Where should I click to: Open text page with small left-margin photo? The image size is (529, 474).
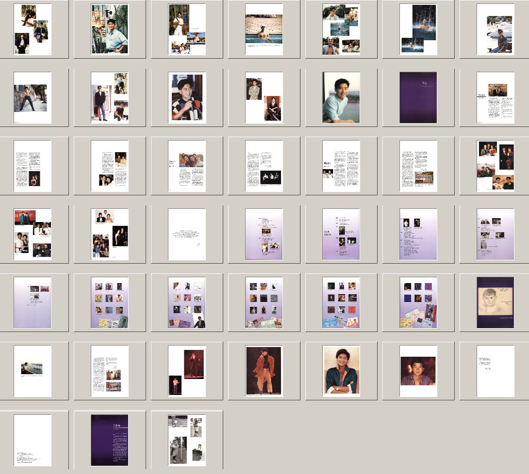click(341, 166)
